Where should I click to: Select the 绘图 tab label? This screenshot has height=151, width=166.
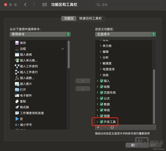[x=107, y=87]
